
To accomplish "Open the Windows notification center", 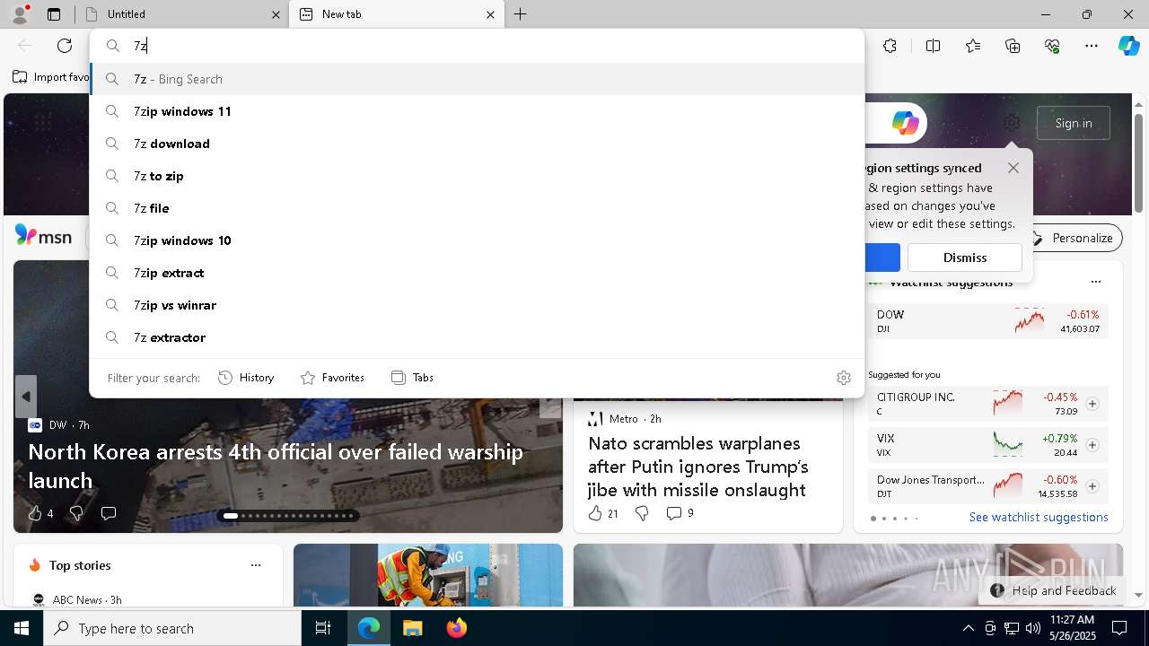I will pos(1119,628).
